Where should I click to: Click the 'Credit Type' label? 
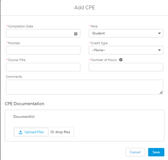pos(99,43)
